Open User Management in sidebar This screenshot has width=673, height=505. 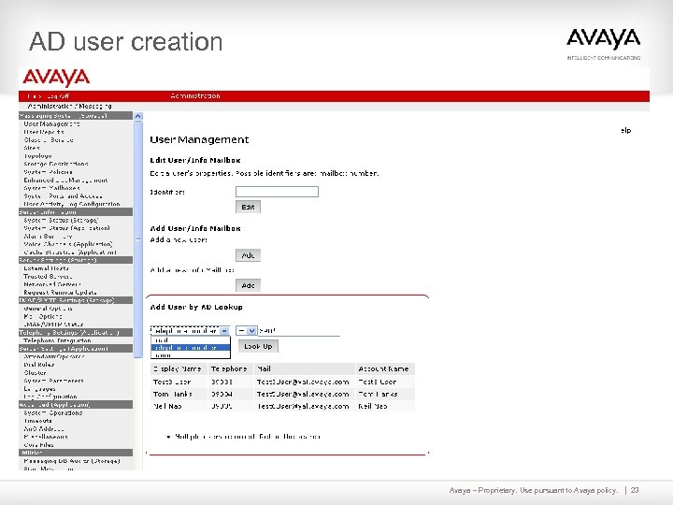pos(52,124)
